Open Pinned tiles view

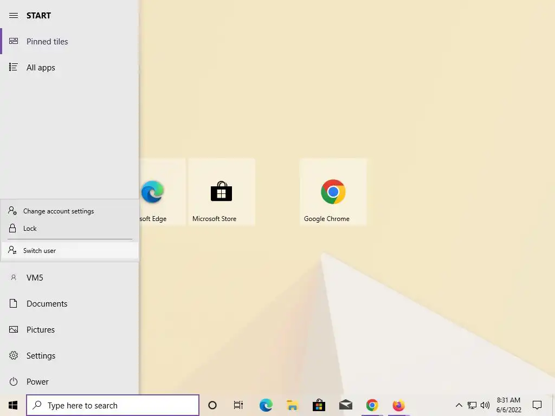click(69, 41)
